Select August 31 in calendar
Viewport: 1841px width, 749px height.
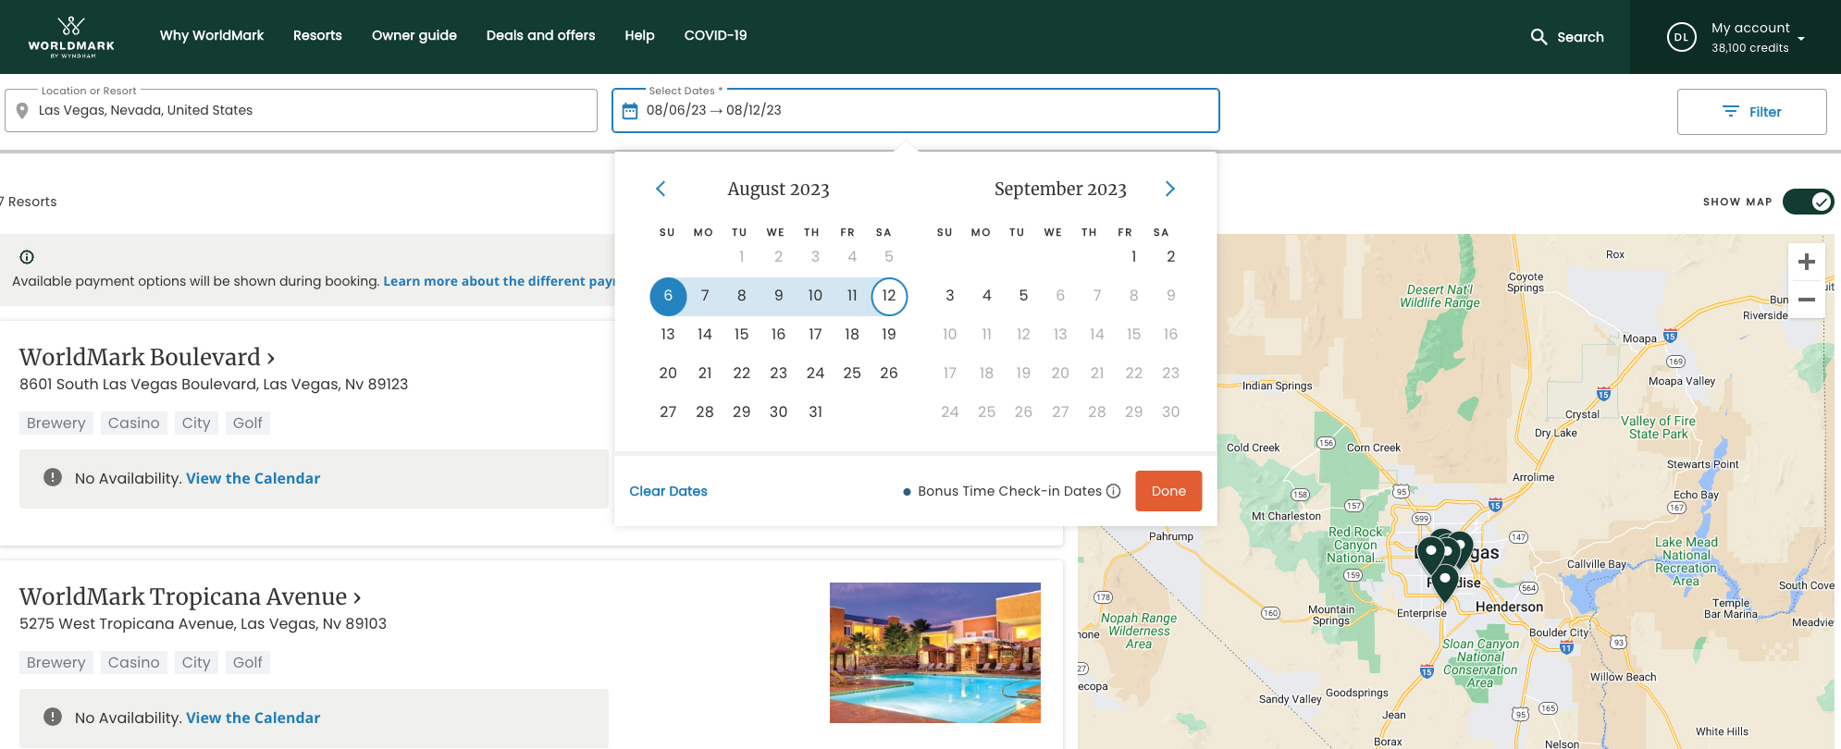tap(815, 412)
